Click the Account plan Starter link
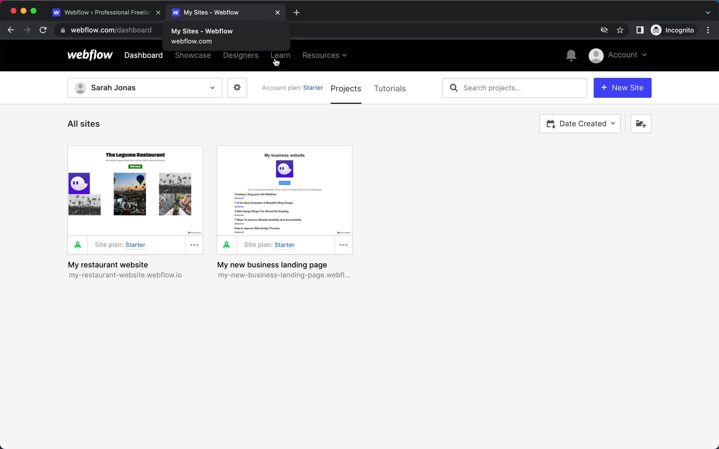This screenshot has height=449, width=719. click(313, 88)
